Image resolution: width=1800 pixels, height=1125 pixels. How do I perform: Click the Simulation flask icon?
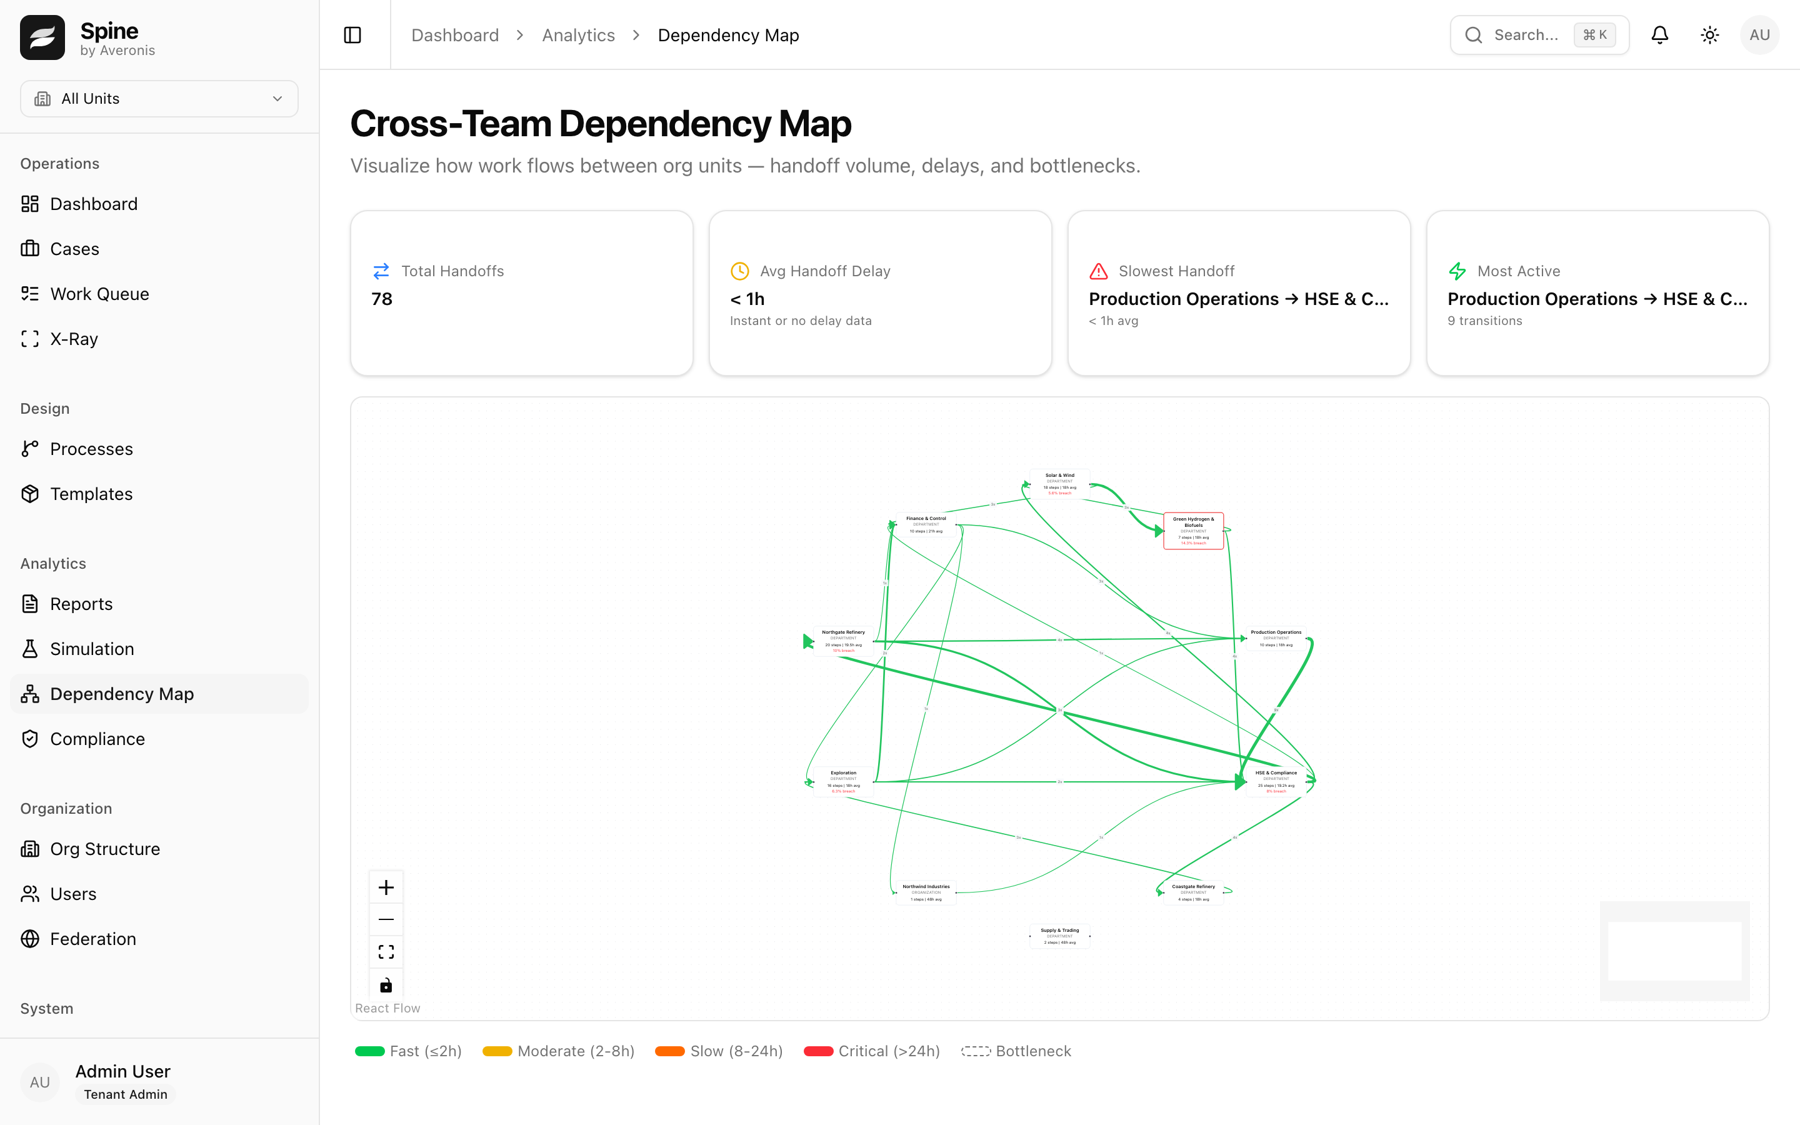pos(30,649)
